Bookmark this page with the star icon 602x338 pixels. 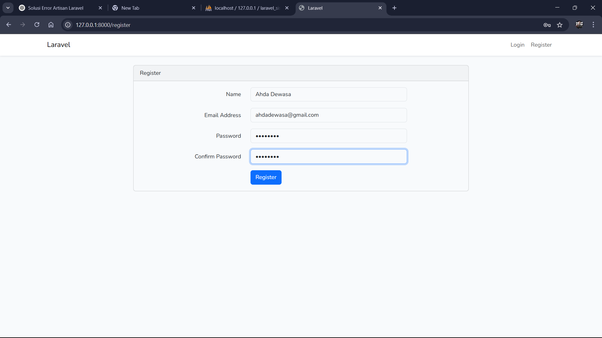pyautogui.click(x=560, y=25)
